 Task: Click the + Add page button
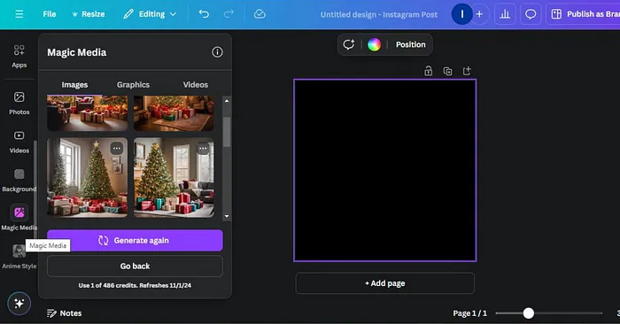click(x=384, y=283)
